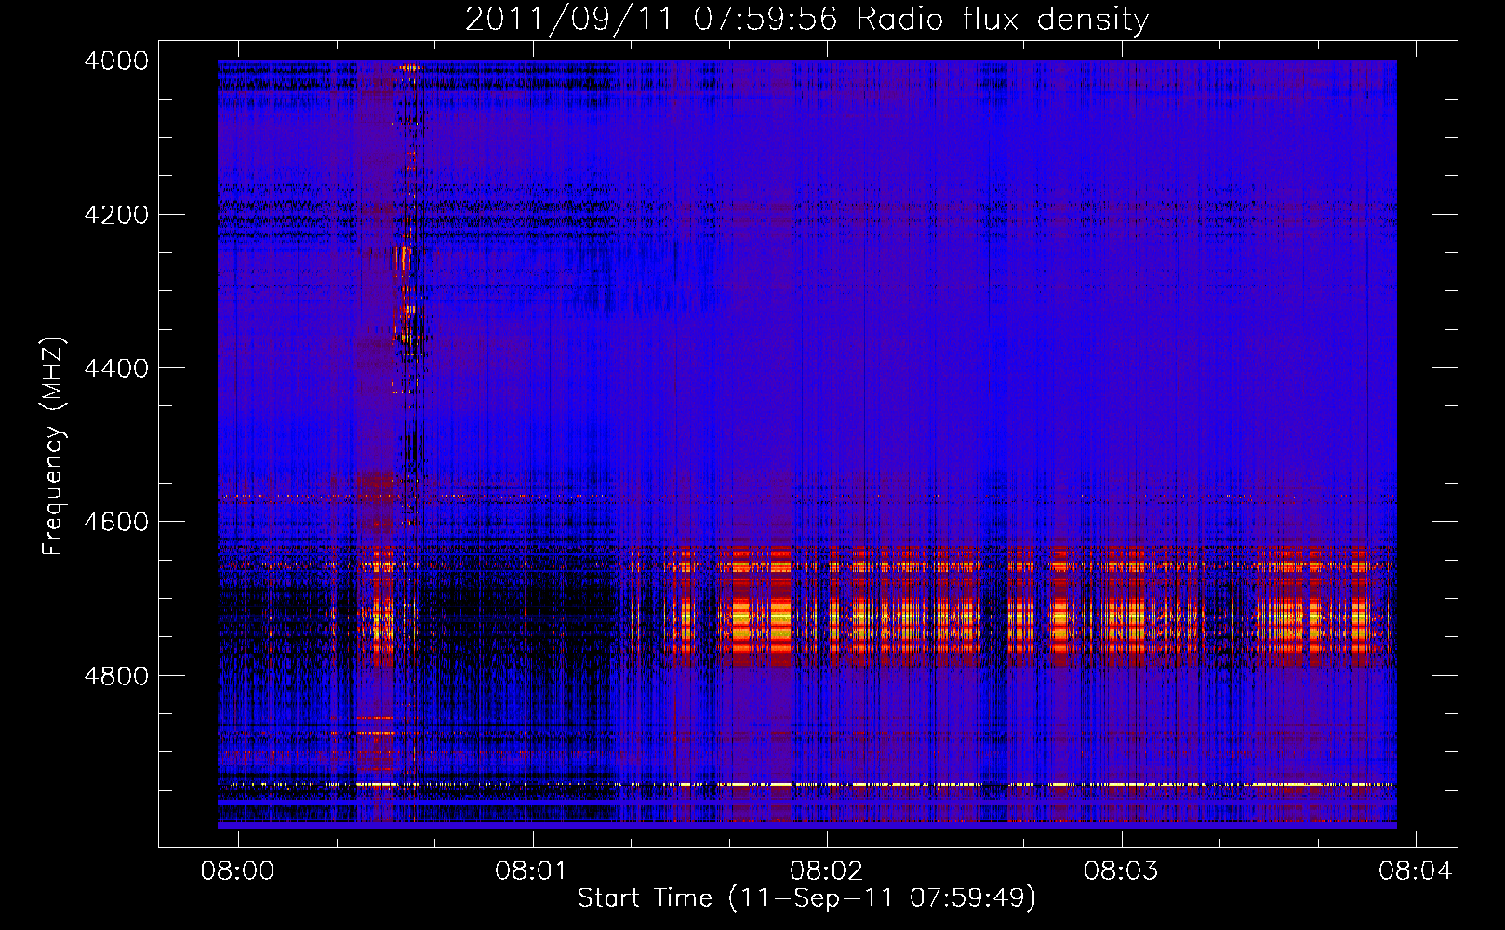1505x930 pixels.
Task: Click the 08:04 time axis label
Action: (x=1415, y=870)
